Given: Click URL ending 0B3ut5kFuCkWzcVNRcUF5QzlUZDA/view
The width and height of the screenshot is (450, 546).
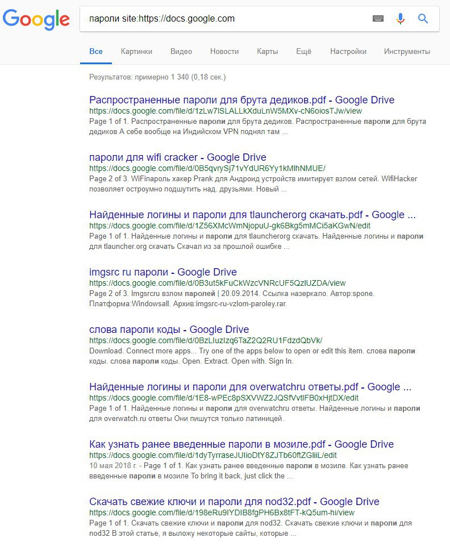Looking at the screenshot, I should coord(218,284).
